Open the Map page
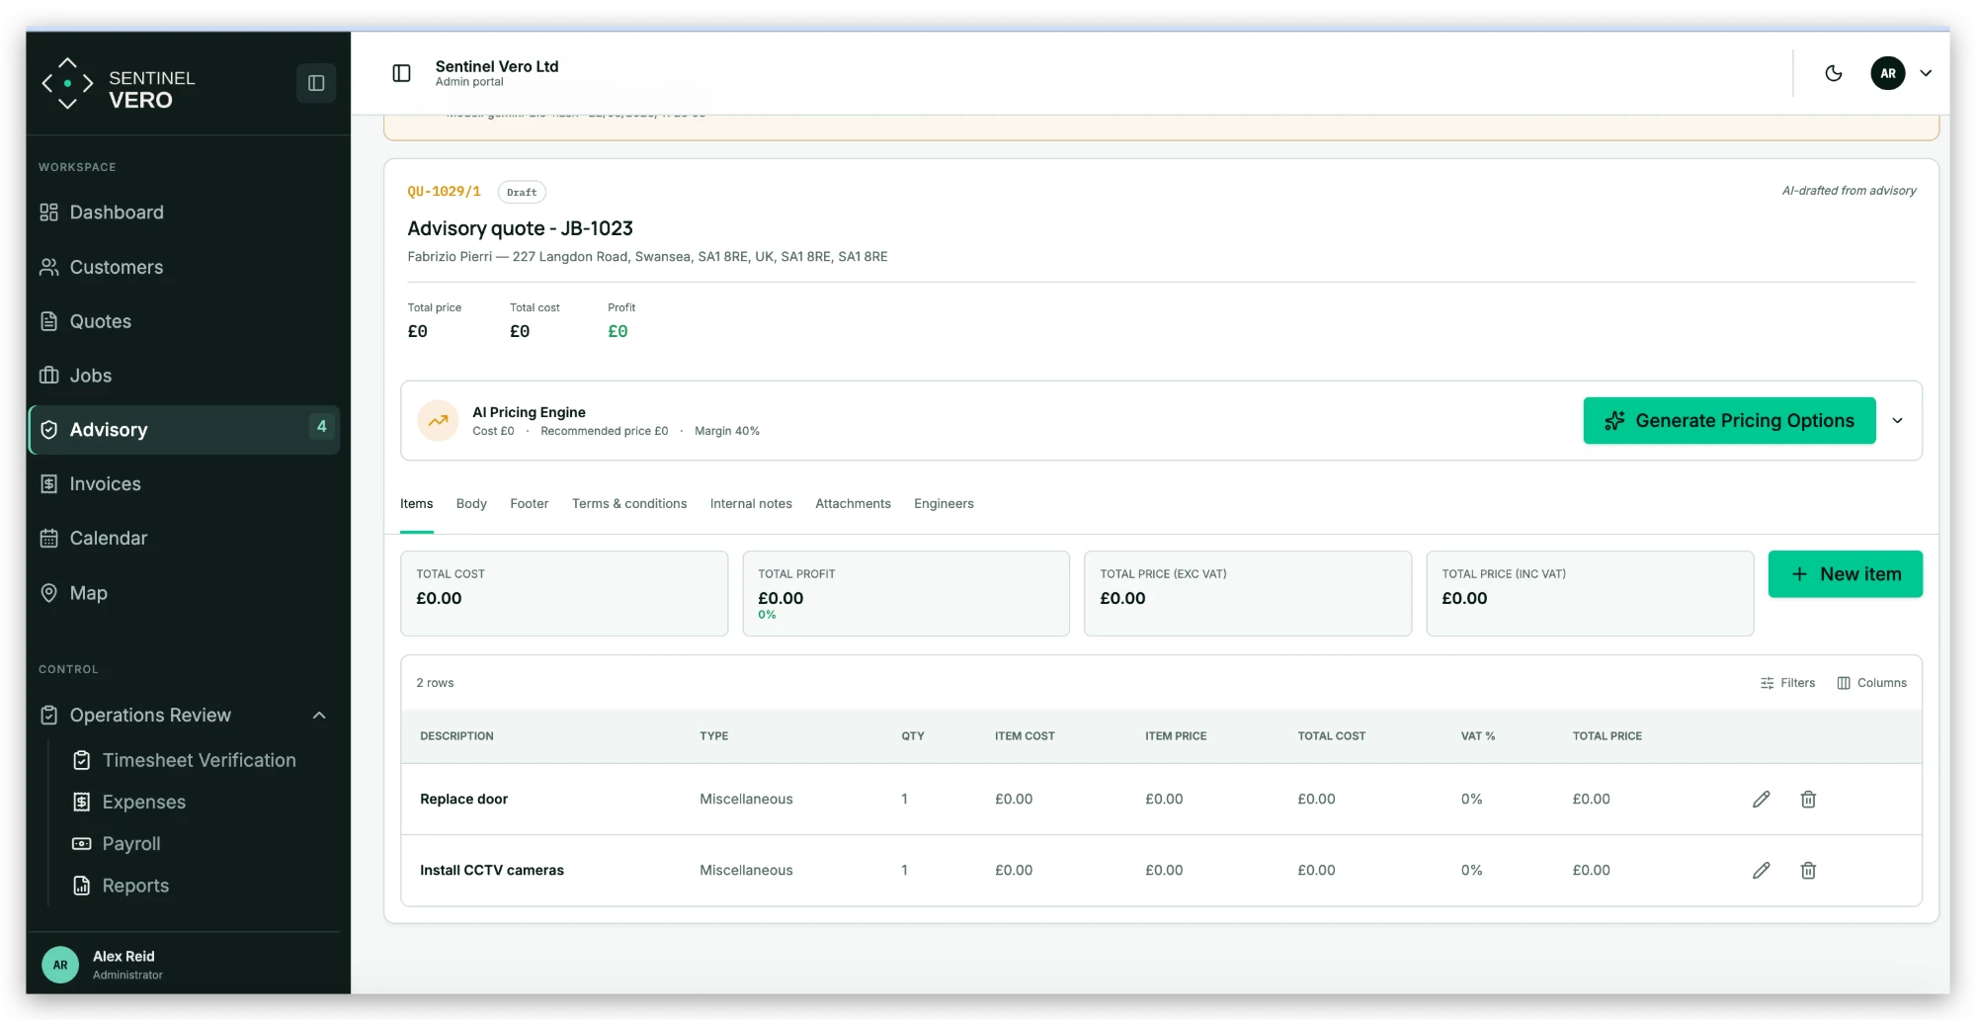This screenshot has height=1020, width=1976. click(184, 593)
